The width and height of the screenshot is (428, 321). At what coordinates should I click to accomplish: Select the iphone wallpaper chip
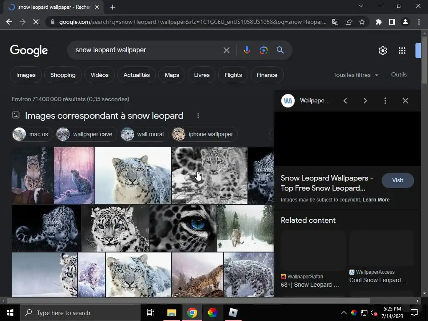click(x=204, y=134)
